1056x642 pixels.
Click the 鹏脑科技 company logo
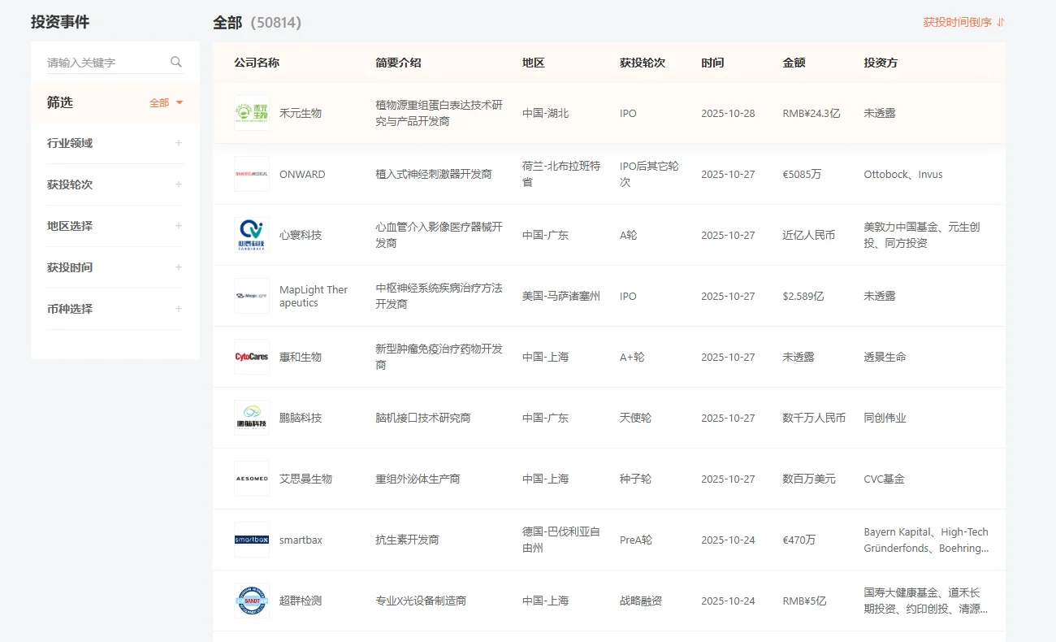(x=252, y=418)
